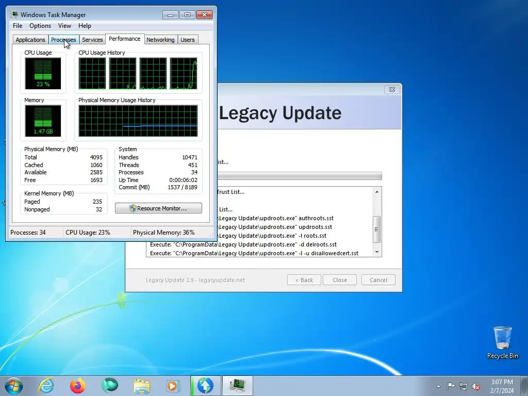The width and height of the screenshot is (528, 396).
Task: Open Resource Monitor button
Action: (x=158, y=208)
